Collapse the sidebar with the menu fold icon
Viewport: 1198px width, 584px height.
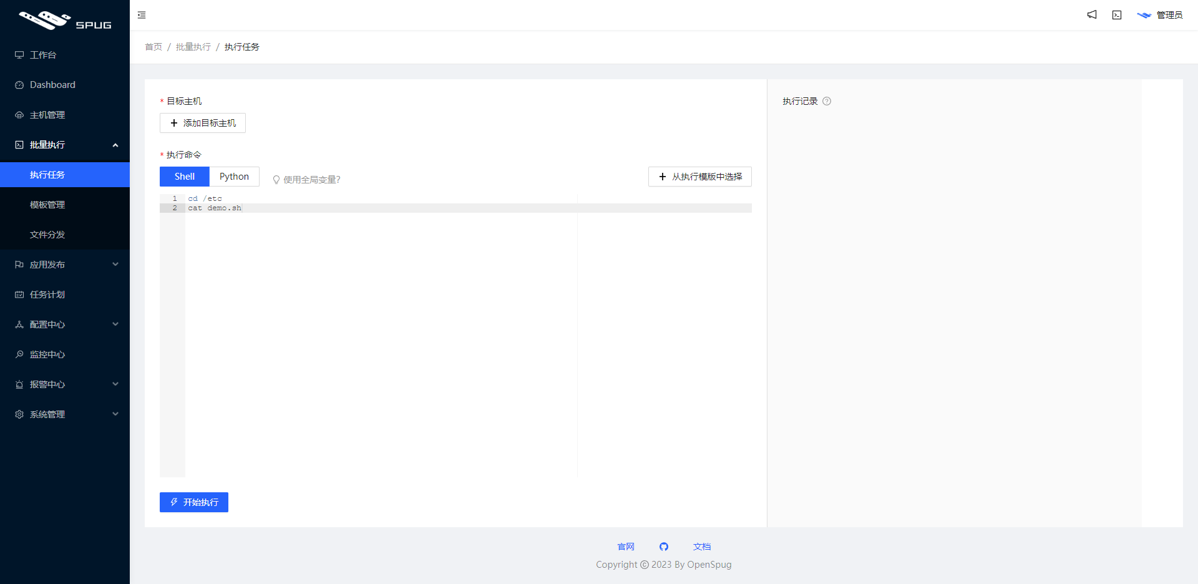(x=142, y=15)
